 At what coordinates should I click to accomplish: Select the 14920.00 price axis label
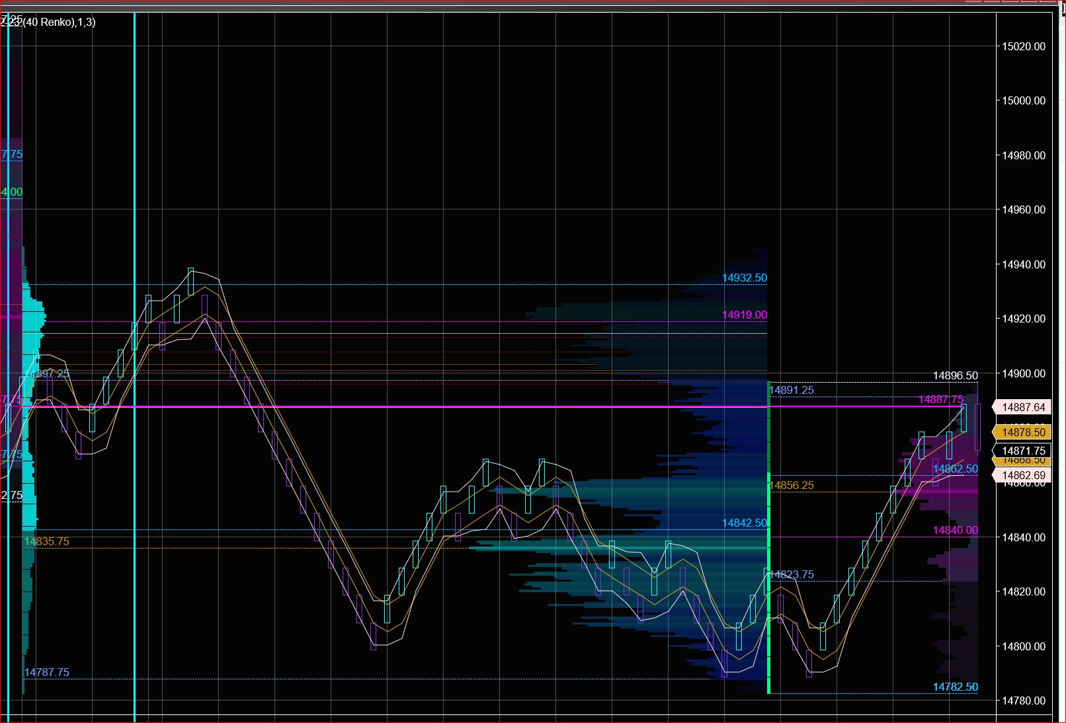click(1024, 319)
